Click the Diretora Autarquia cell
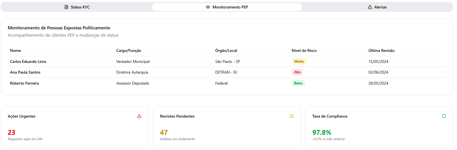Viewport: 457px width, 150px height. (x=132, y=72)
